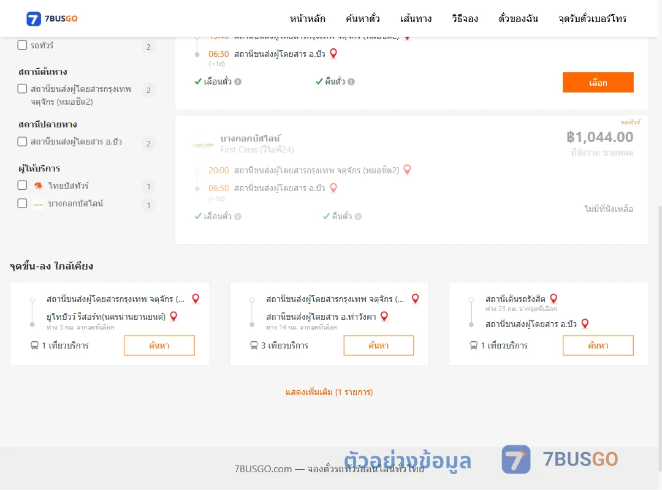662x490 pixels.
Task: Click บางกอกบัสไลน์ operator logo in trip card
Action: point(203,145)
